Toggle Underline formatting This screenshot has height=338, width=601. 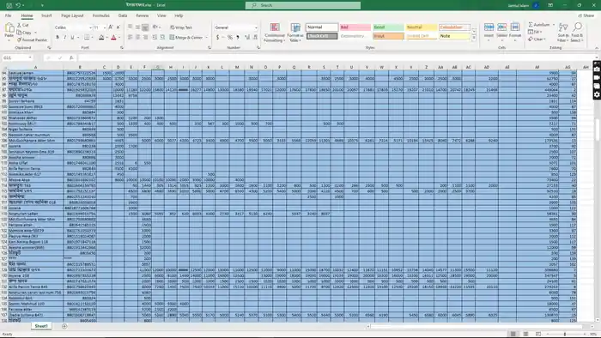(x=72, y=38)
